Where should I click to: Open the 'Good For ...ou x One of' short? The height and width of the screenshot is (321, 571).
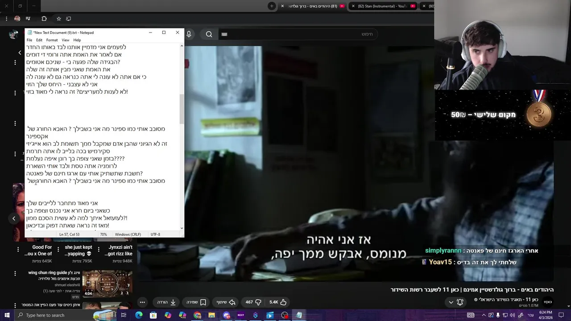38,251
